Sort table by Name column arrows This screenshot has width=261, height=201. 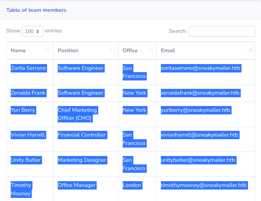pos(48,50)
